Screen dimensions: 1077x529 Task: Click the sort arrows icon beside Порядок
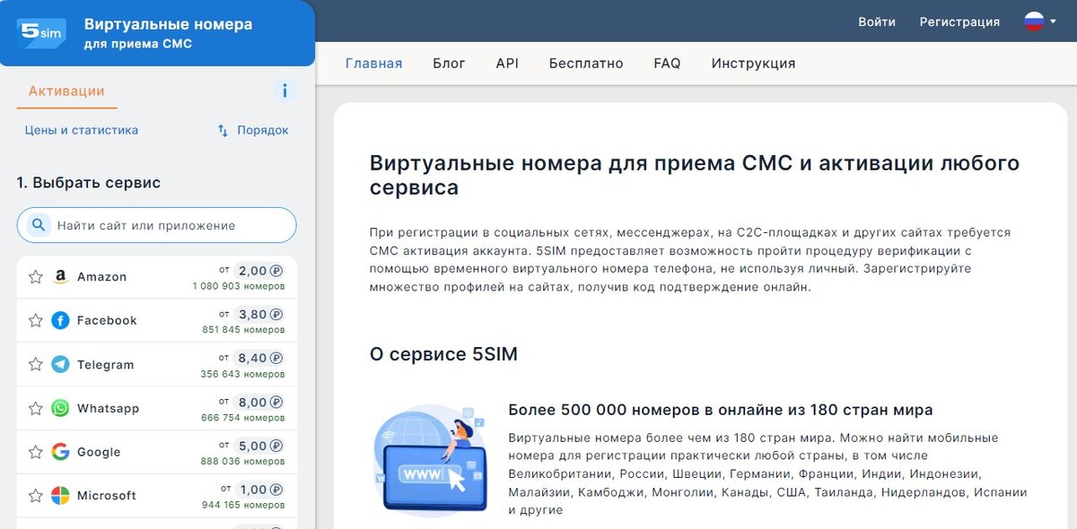[223, 131]
